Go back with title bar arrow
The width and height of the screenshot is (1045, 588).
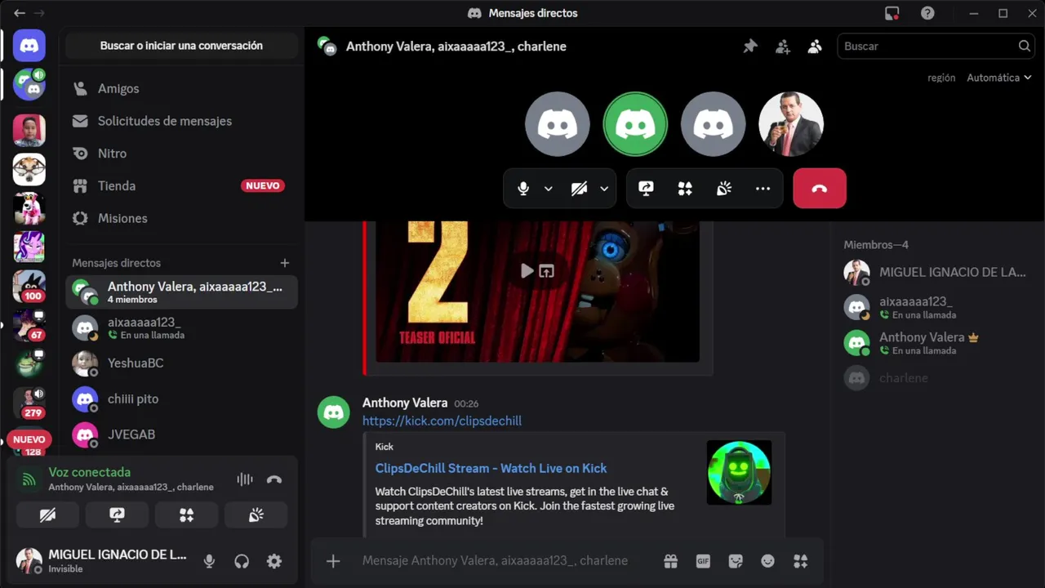(20, 13)
